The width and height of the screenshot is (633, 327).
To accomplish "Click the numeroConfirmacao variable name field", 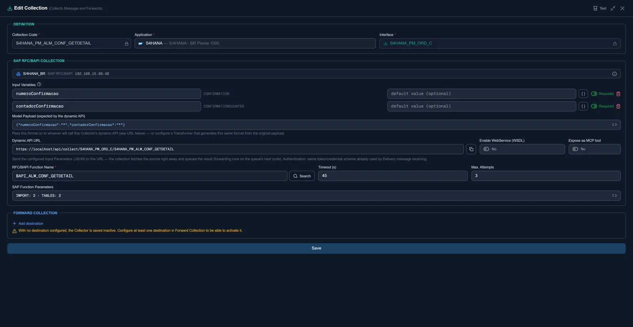I will pyautogui.click(x=106, y=94).
